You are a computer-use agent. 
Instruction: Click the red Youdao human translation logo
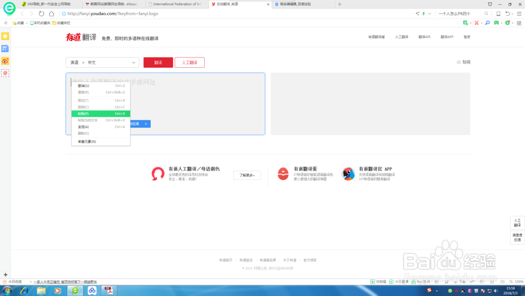click(x=157, y=173)
